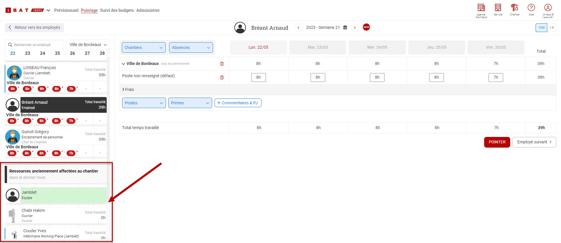Open the Chantier crane icon
Viewport: 561px width, 243px height.
[x=515, y=8]
